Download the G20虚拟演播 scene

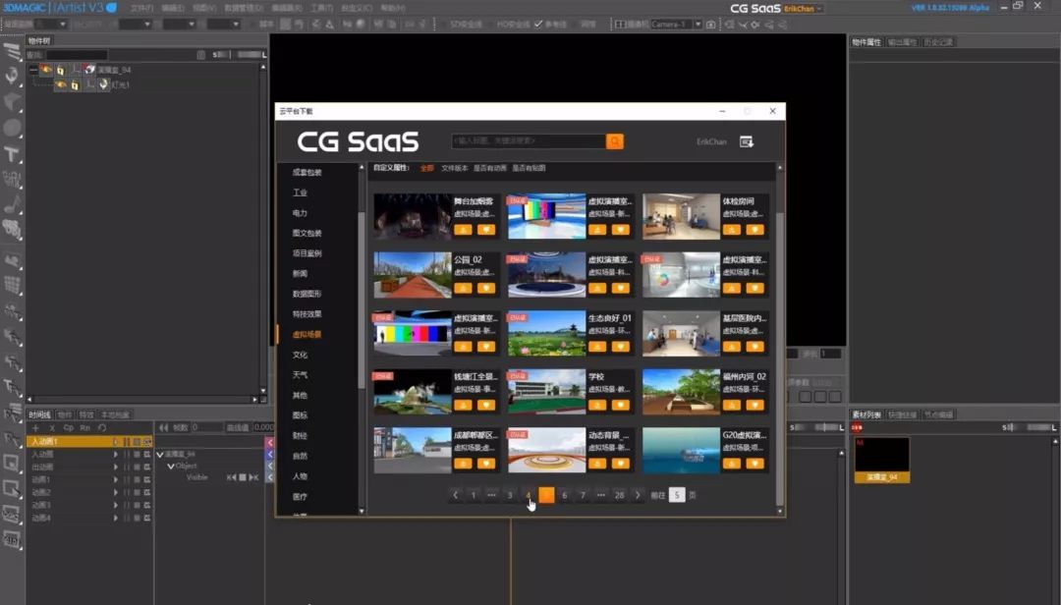click(732, 464)
